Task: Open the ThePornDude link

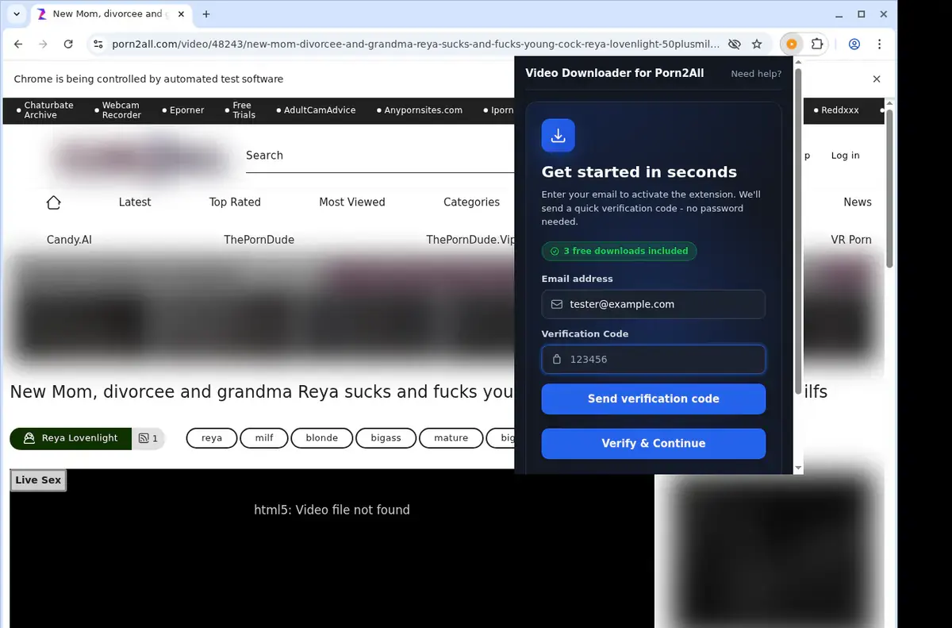Action: 259,240
